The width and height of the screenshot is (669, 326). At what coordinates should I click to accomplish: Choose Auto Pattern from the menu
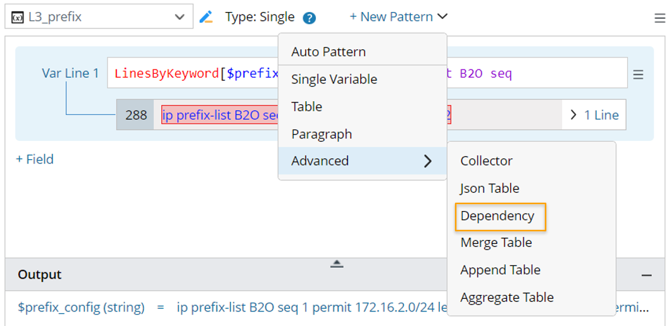click(x=328, y=52)
